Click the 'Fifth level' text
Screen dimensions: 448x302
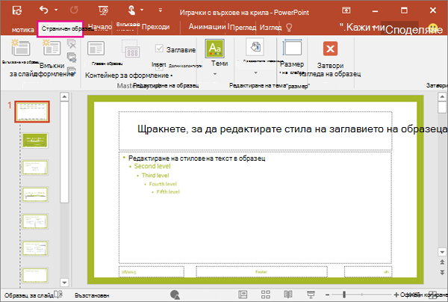(x=168, y=191)
